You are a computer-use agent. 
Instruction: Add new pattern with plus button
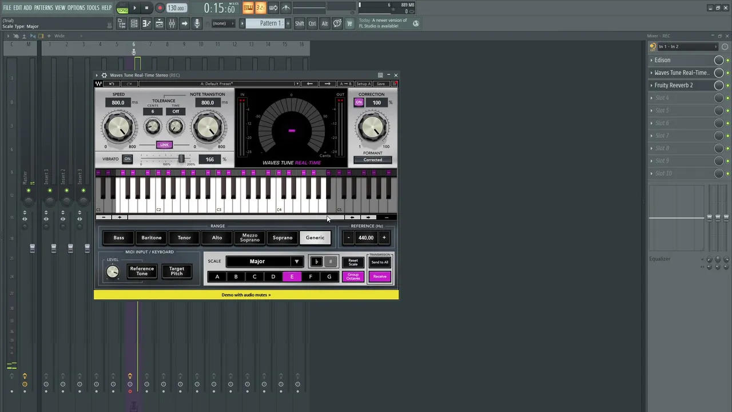(288, 23)
